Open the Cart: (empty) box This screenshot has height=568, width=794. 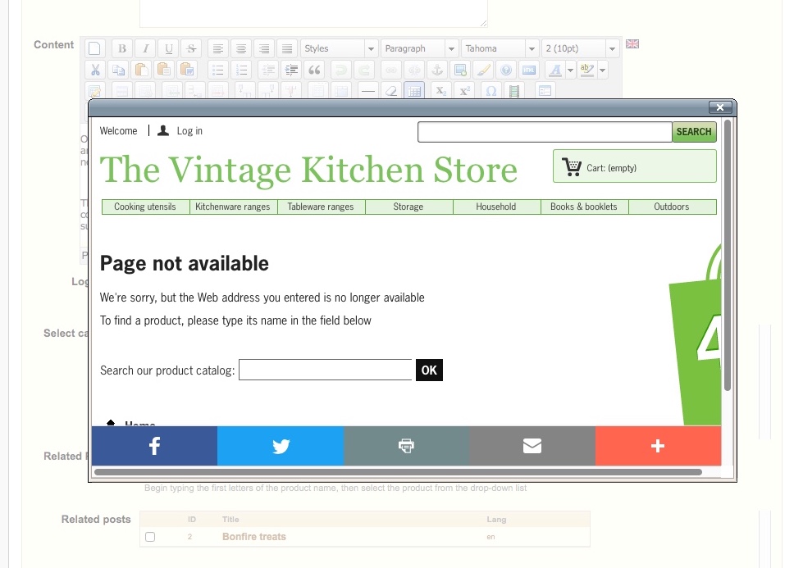pos(635,166)
